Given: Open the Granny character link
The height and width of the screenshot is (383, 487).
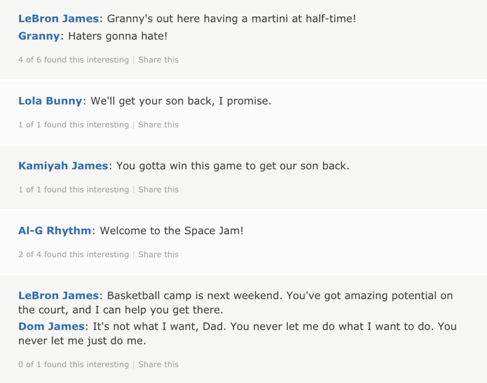Looking at the screenshot, I should [39, 36].
